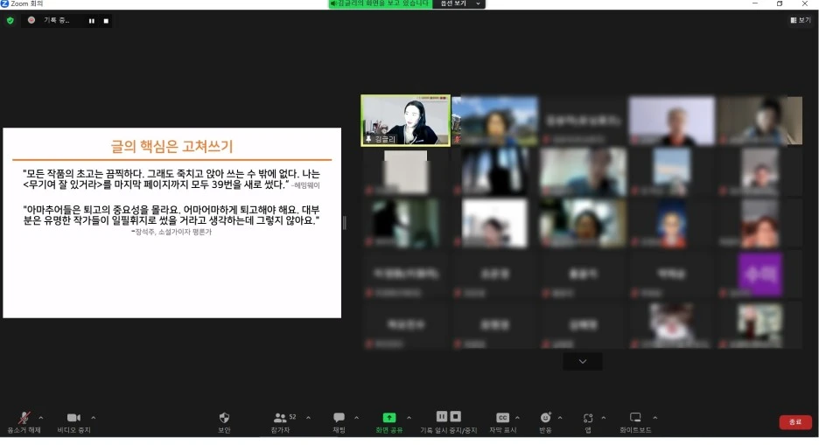819x445 pixels.
Task: Stop recording in bottom toolbar
Action: 456,416
